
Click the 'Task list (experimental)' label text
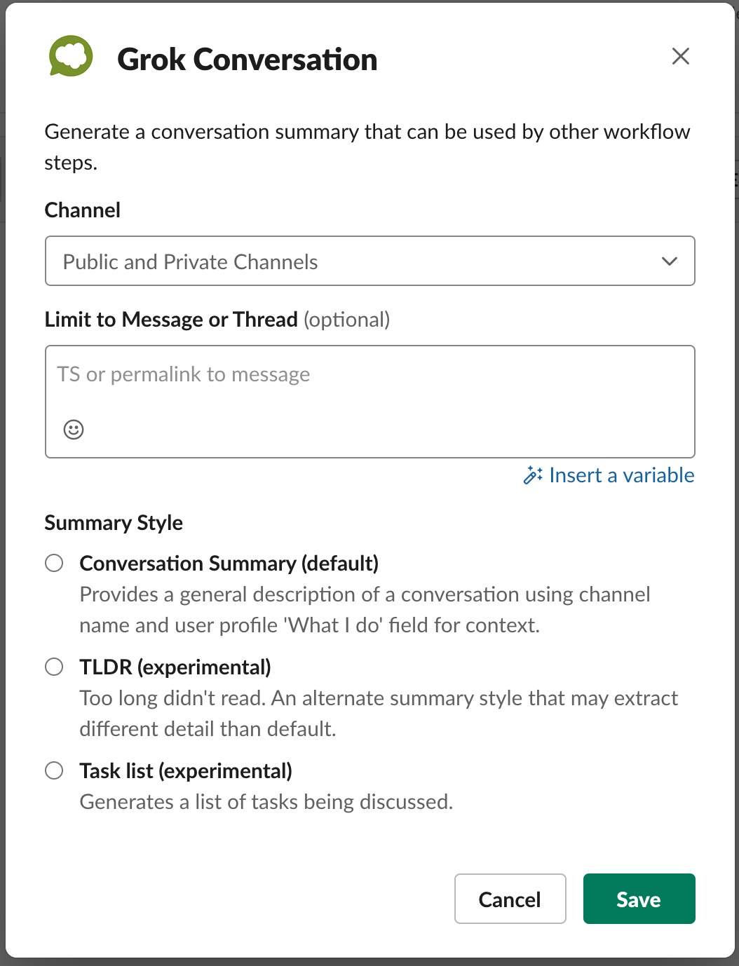click(186, 771)
